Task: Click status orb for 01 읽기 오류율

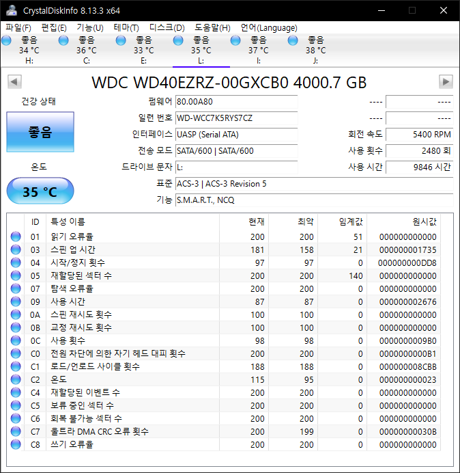Action: tap(16, 236)
